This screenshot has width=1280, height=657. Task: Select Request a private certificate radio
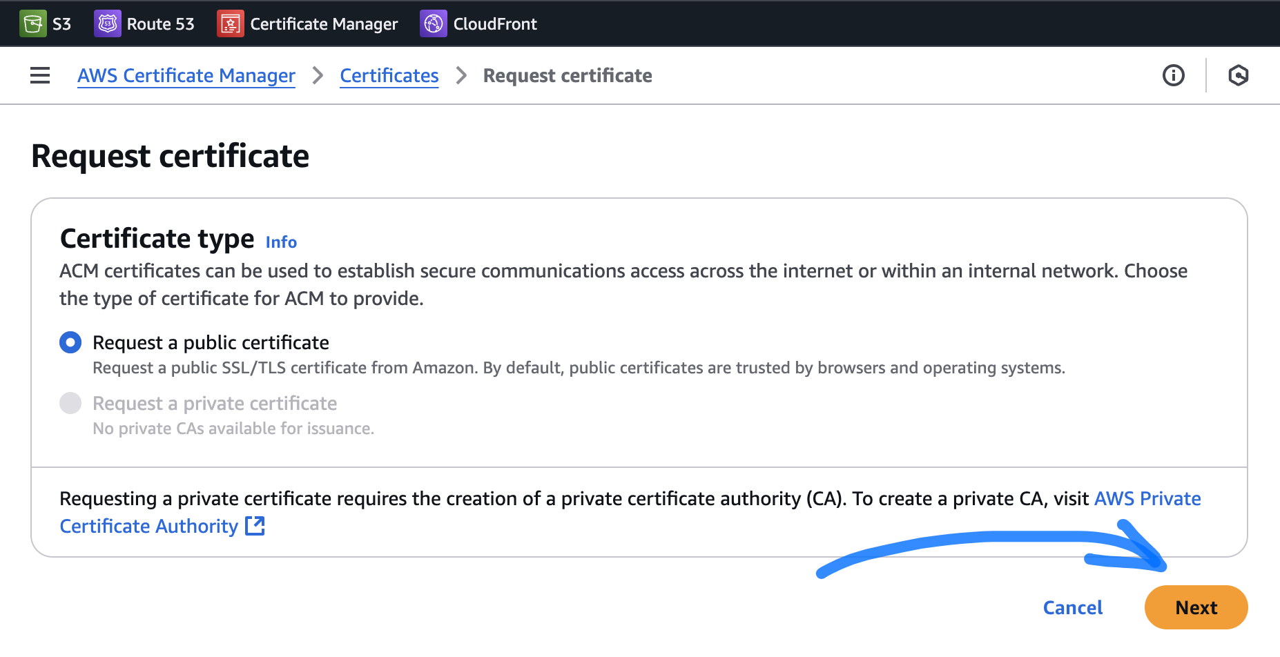[70, 403]
